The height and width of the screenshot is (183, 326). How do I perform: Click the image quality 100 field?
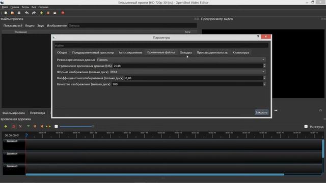pos(187,84)
